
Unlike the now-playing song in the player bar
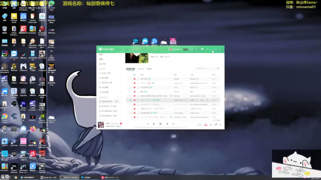[x=121, y=124]
